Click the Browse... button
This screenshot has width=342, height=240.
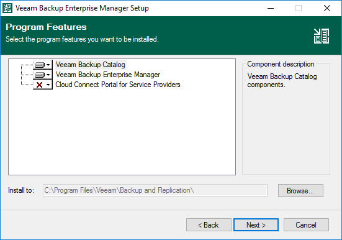coord(300,191)
